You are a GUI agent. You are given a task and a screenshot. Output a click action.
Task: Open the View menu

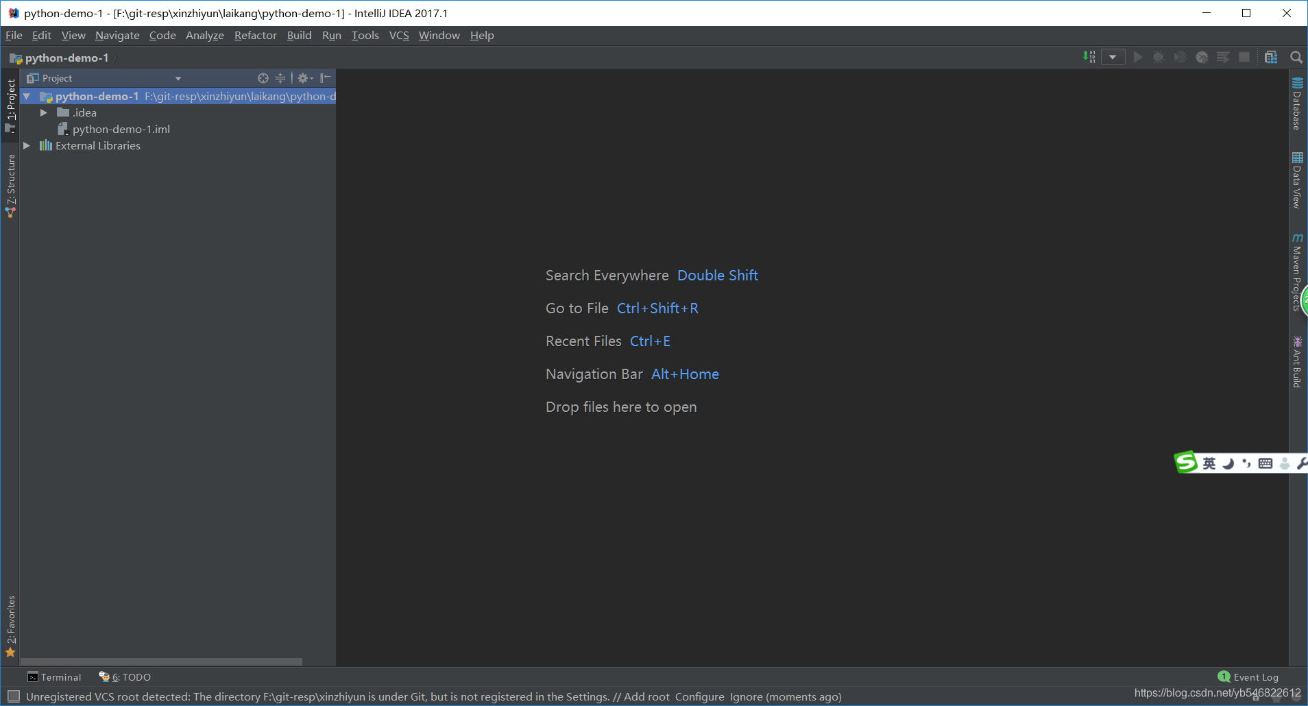(x=73, y=35)
